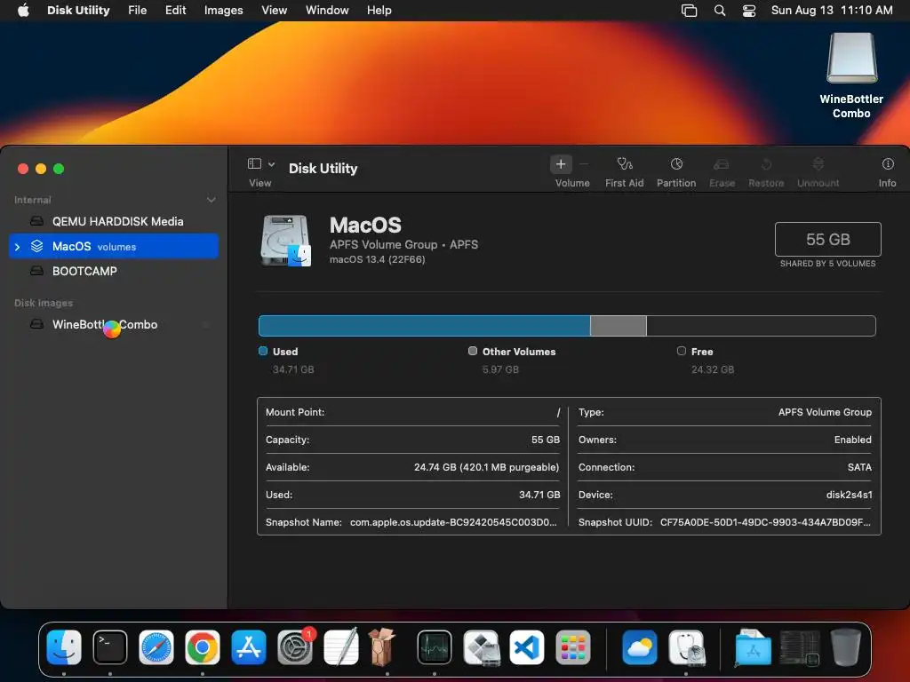Click the disk2s4s1 device value
The image size is (910, 682).
tap(849, 495)
